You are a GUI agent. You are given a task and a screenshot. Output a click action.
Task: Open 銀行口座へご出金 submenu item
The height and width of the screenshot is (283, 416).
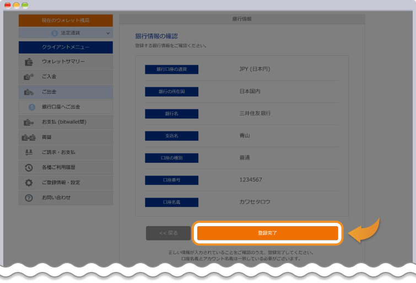66,107
